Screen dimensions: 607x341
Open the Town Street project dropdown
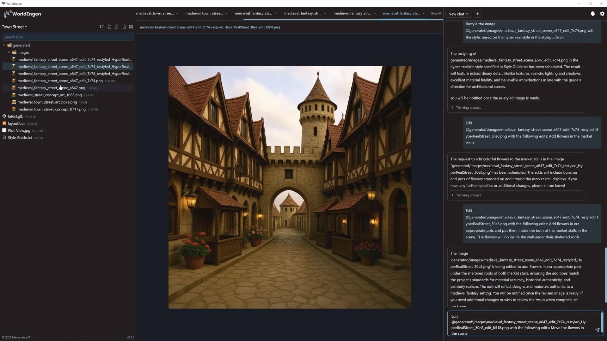[15, 27]
